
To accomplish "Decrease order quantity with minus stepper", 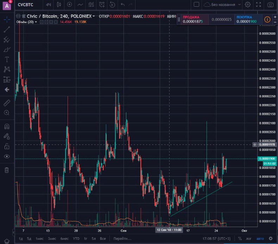I will pyautogui.click(x=275, y=22).
